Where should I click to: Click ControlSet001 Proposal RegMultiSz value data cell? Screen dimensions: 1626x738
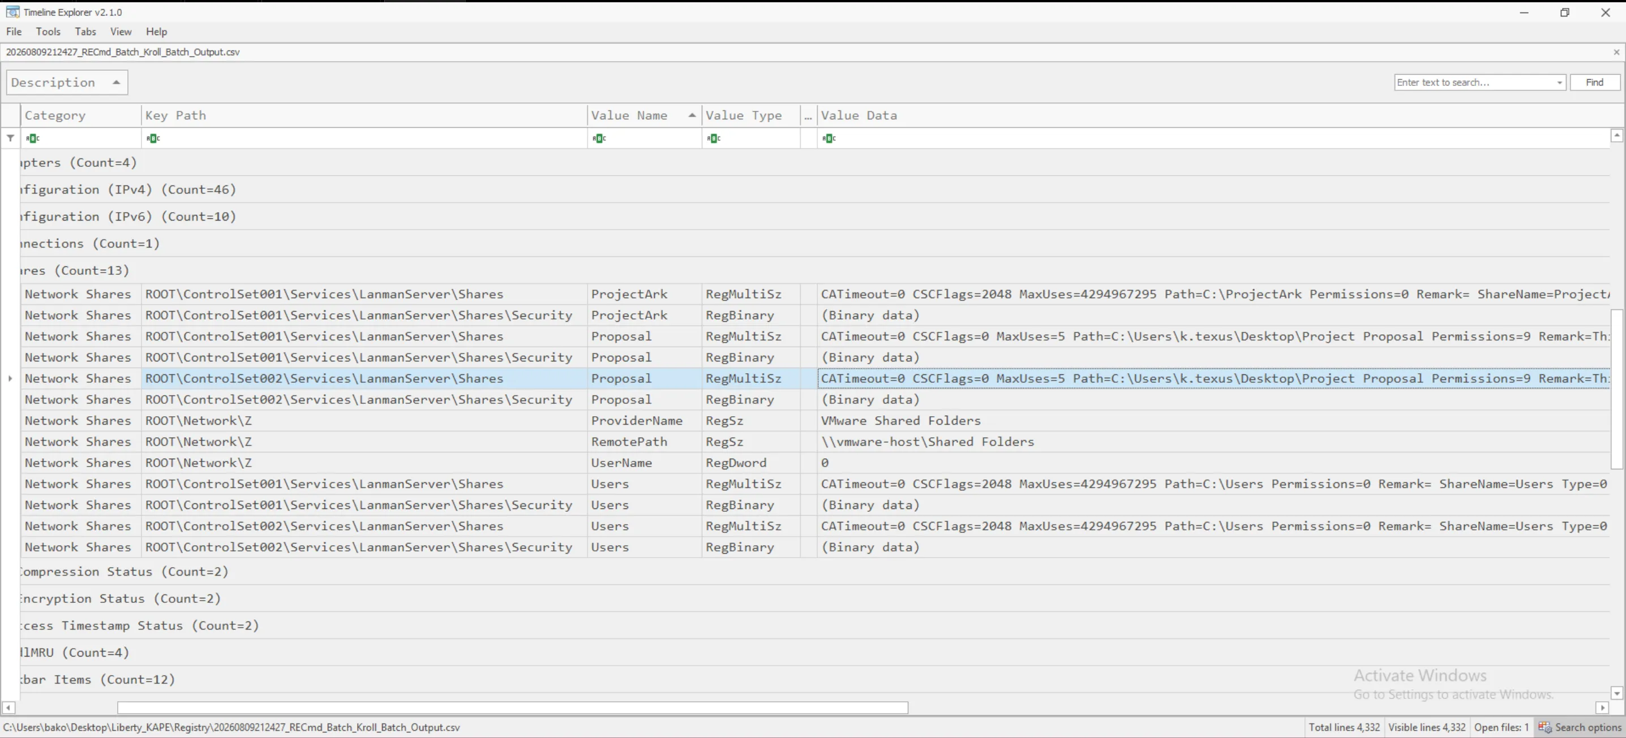tap(1214, 336)
